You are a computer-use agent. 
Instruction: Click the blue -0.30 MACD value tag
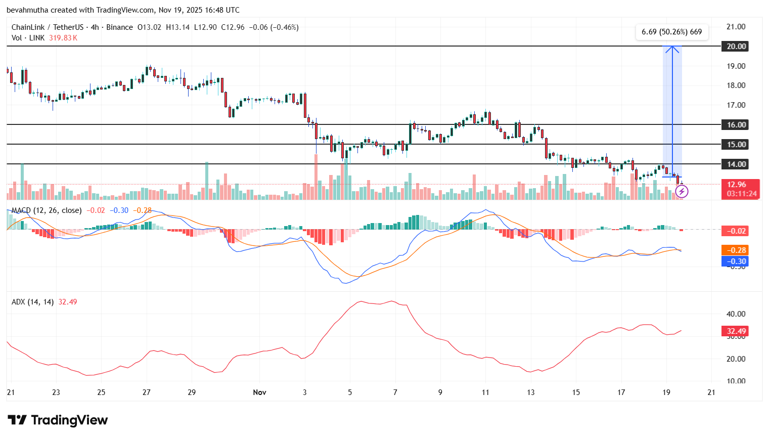tap(734, 261)
